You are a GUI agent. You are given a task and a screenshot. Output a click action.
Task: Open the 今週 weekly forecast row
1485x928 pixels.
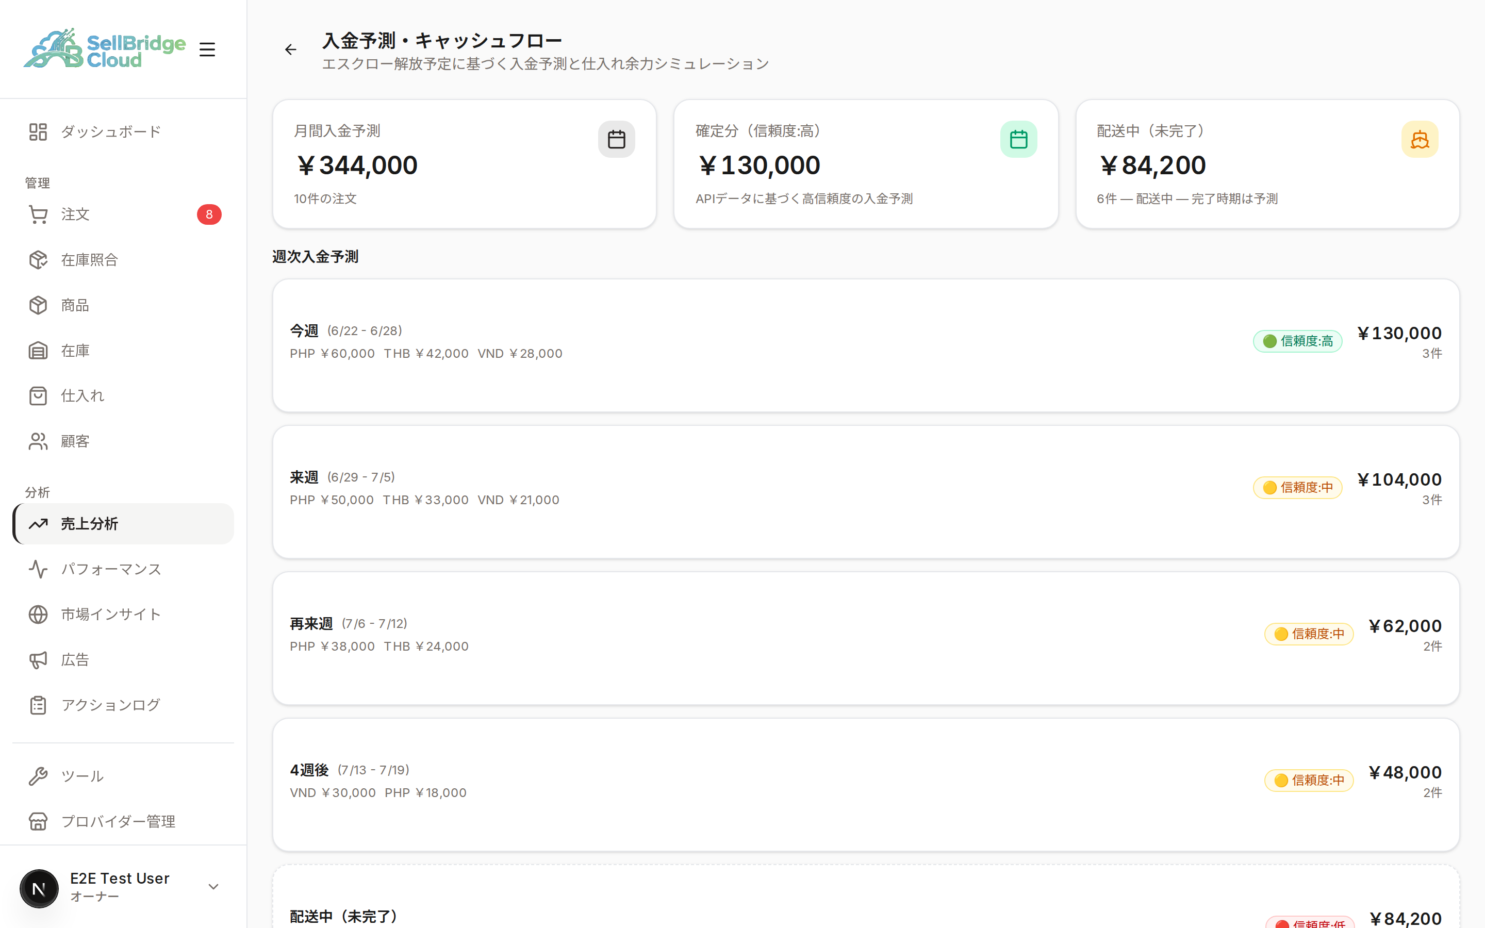[x=866, y=345]
